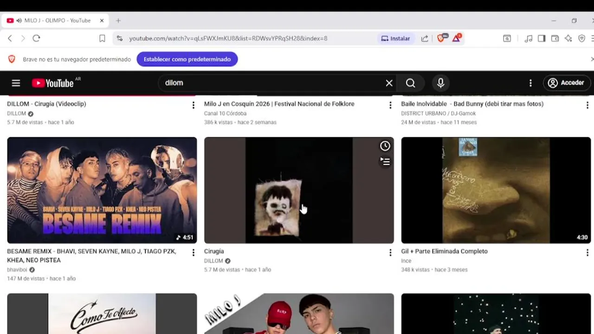Open the YouTube guide hamburger menu

[x=16, y=83]
